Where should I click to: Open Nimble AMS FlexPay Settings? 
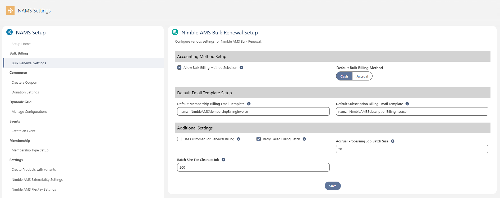click(34, 189)
